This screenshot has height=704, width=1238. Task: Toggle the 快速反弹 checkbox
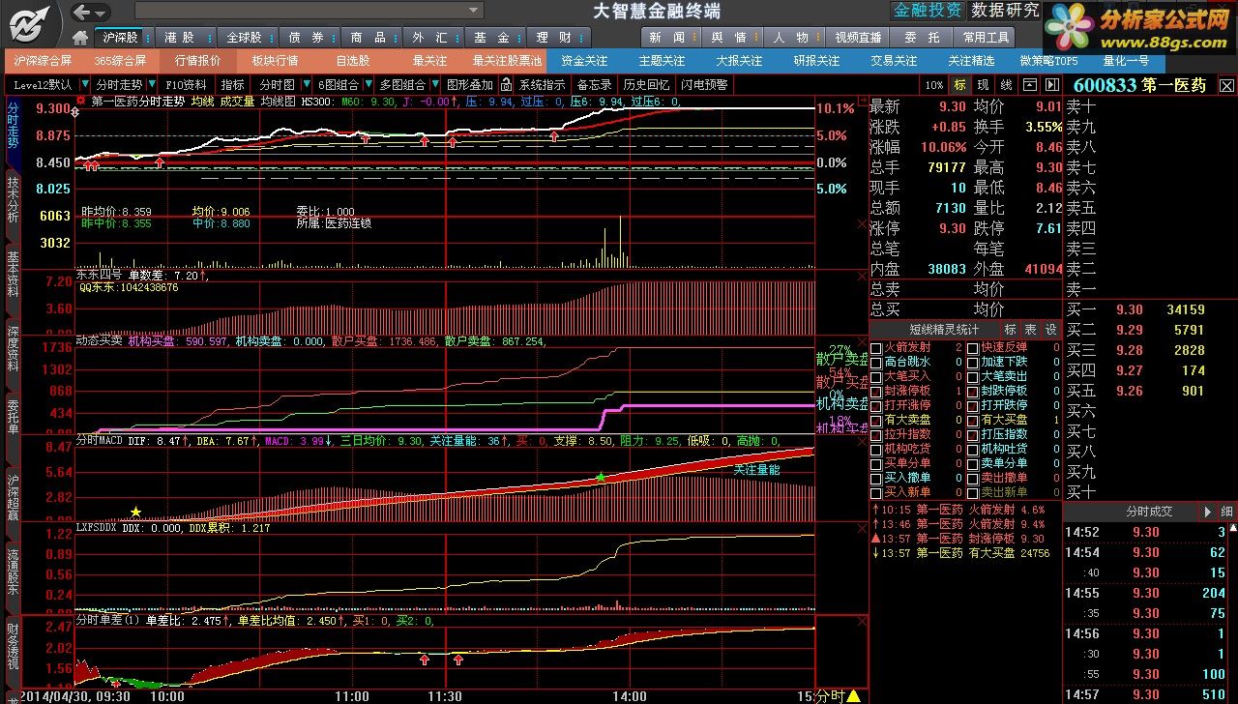tap(973, 347)
